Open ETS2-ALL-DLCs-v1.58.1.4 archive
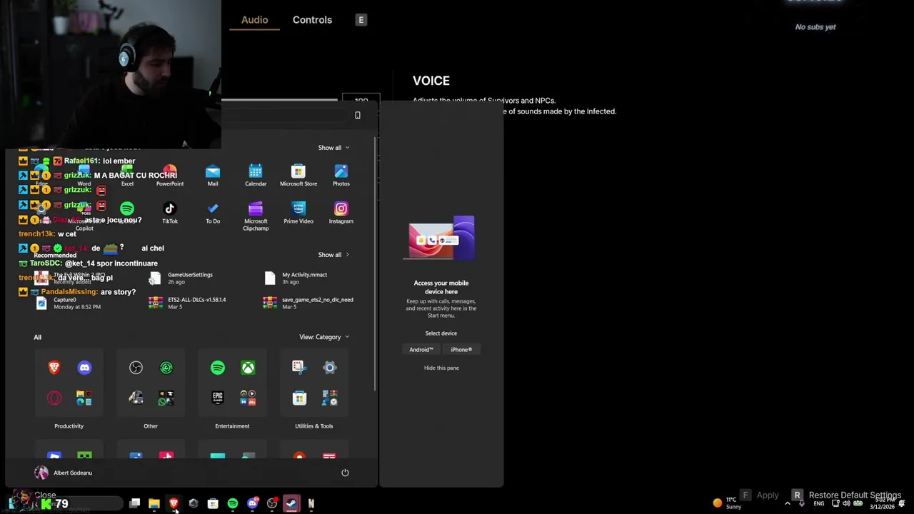Screen dimensions: 914x514 click(187, 303)
